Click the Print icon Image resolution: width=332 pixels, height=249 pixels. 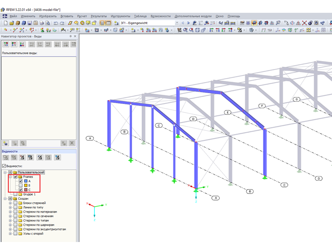[41, 23]
